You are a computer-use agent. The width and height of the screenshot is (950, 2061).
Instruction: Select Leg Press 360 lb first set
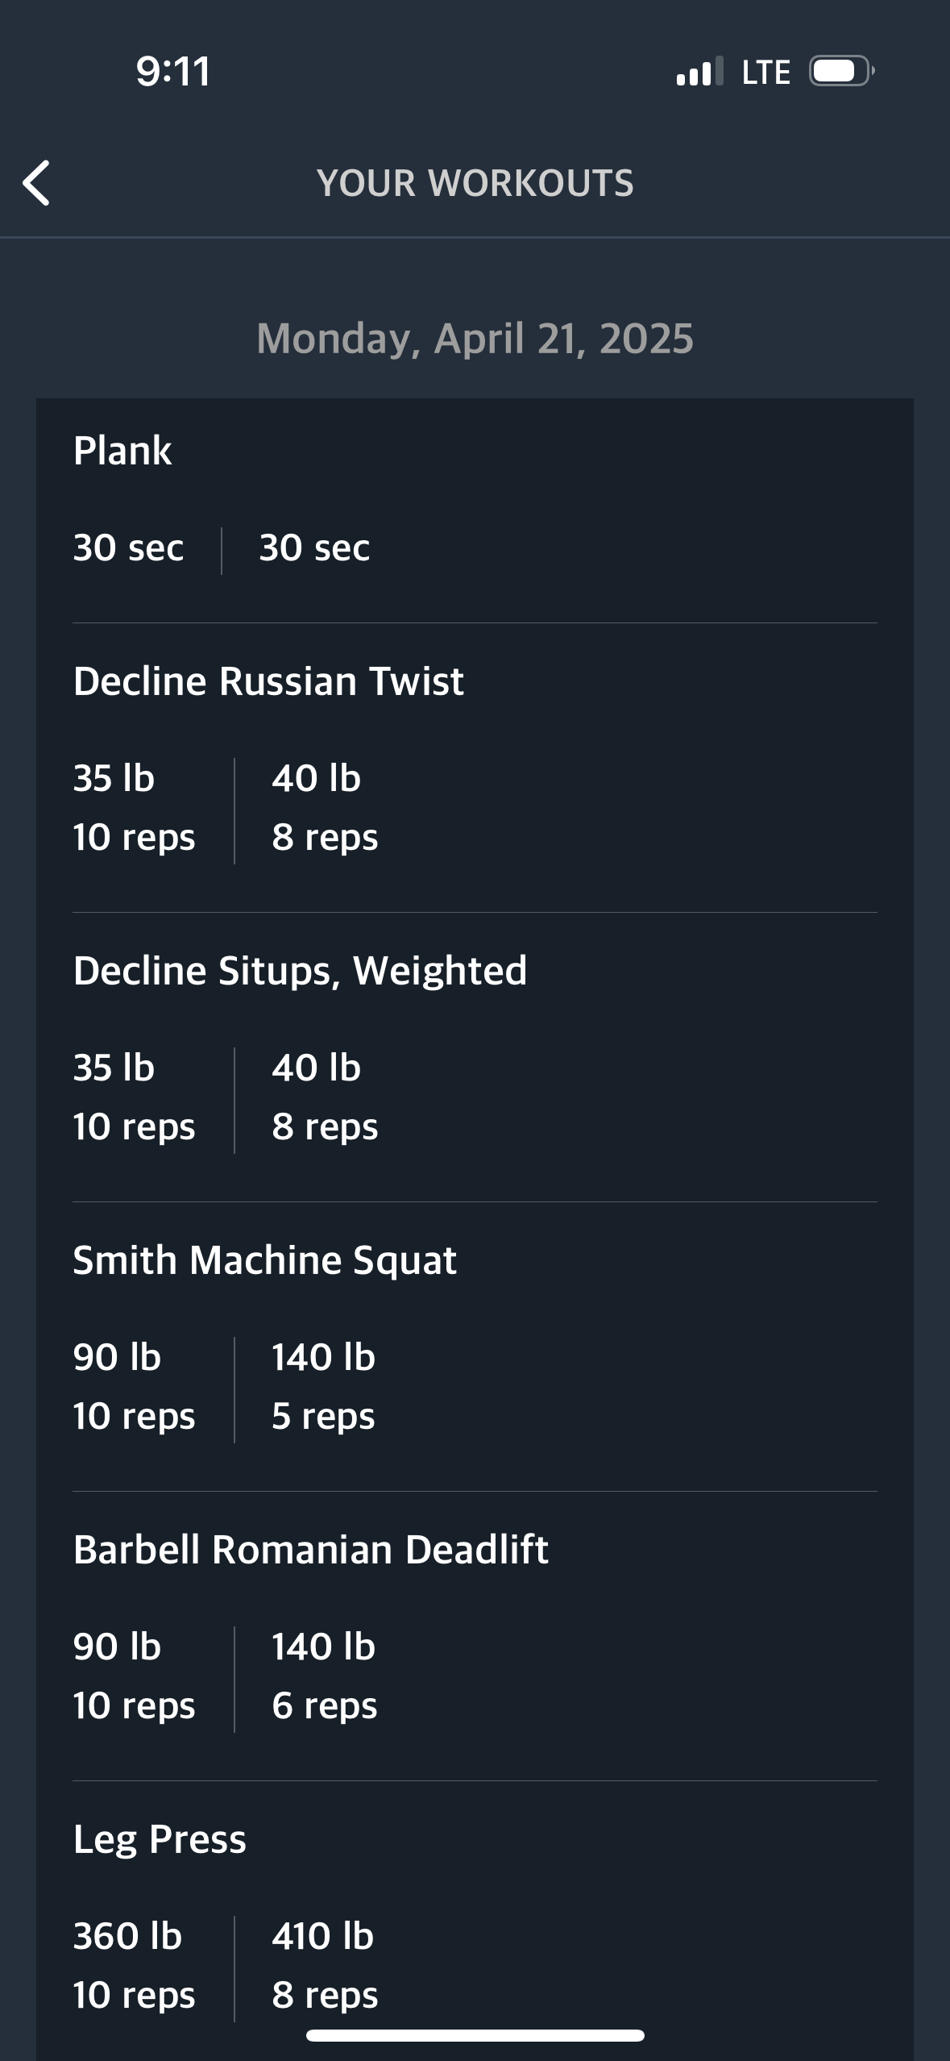pos(134,1965)
